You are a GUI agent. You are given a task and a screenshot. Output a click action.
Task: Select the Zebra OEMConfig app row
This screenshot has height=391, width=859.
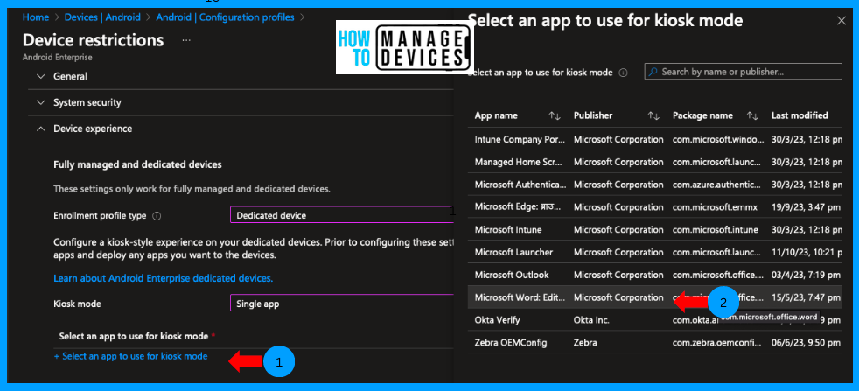pos(655,342)
